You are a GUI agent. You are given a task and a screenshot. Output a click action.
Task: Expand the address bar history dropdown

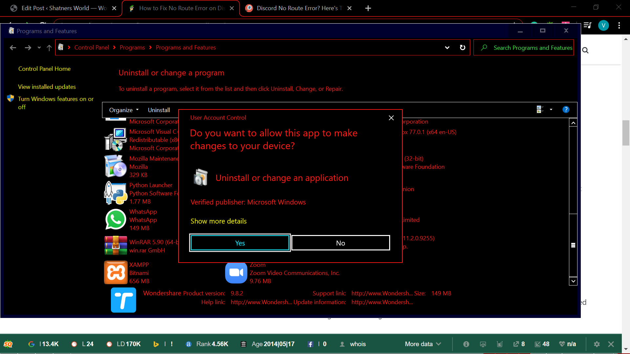[x=447, y=48]
